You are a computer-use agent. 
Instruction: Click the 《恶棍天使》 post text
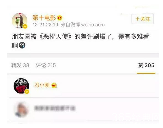[x=56, y=36]
